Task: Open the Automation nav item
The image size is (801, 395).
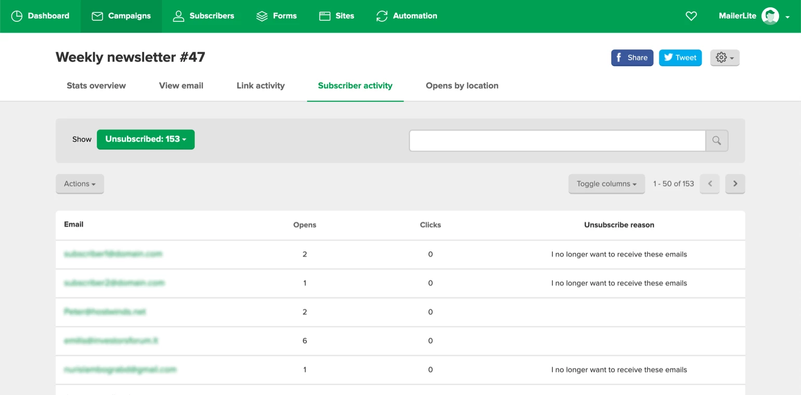Action: click(406, 16)
